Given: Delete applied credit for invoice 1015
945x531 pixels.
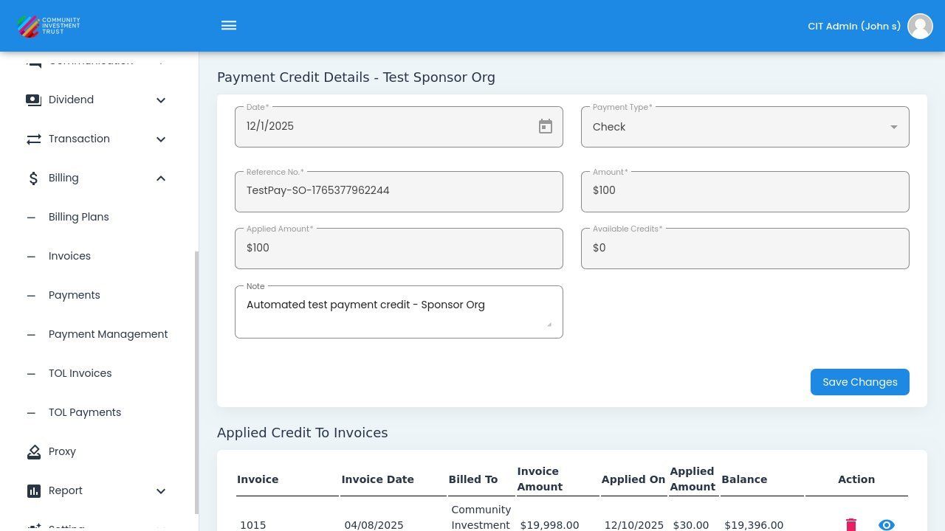Looking at the screenshot, I should pyautogui.click(x=851, y=524).
